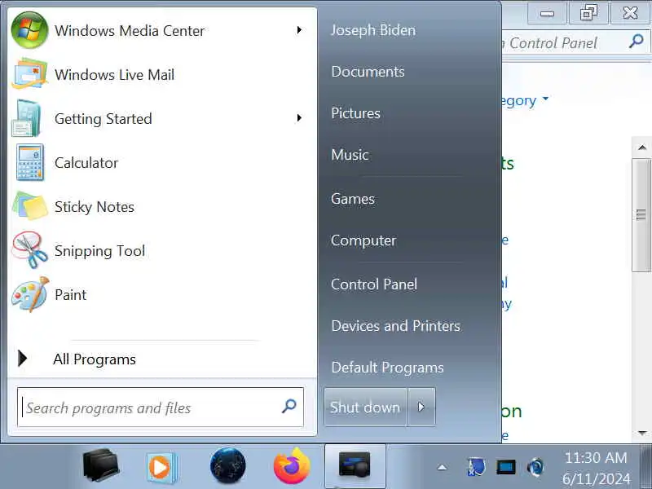Open view by Category dropdown
Viewport: 652px width, 489px height.
click(x=524, y=100)
